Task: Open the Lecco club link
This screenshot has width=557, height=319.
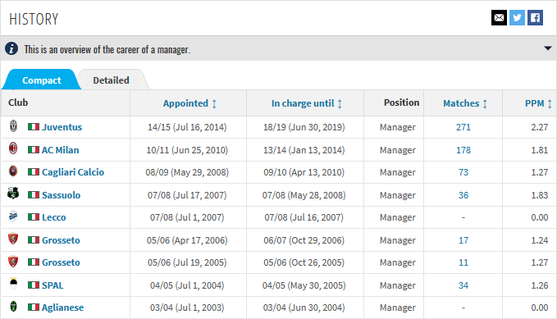Action: click(x=53, y=217)
